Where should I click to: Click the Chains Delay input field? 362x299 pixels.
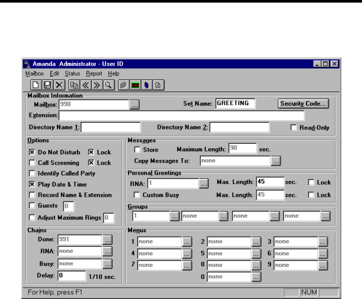72,276
